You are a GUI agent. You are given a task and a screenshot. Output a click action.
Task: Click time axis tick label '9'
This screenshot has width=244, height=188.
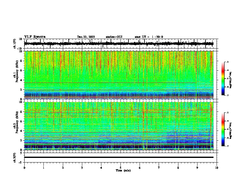(197, 168)
